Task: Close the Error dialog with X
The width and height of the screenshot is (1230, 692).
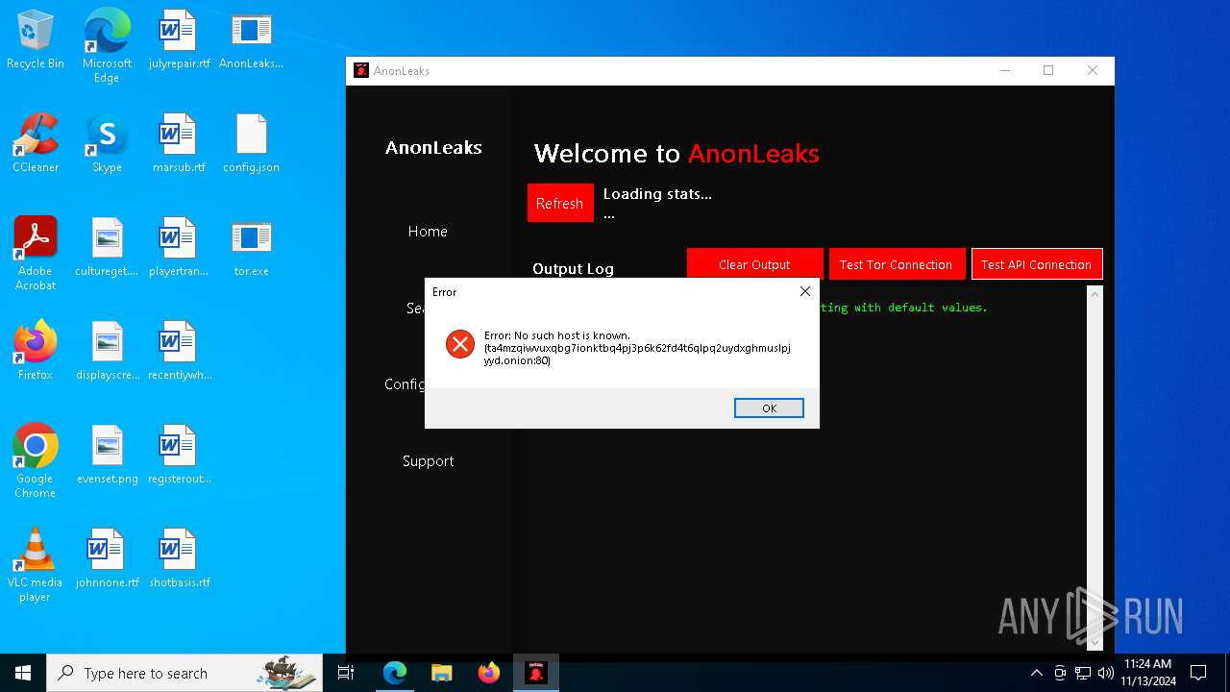Action: 805,291
